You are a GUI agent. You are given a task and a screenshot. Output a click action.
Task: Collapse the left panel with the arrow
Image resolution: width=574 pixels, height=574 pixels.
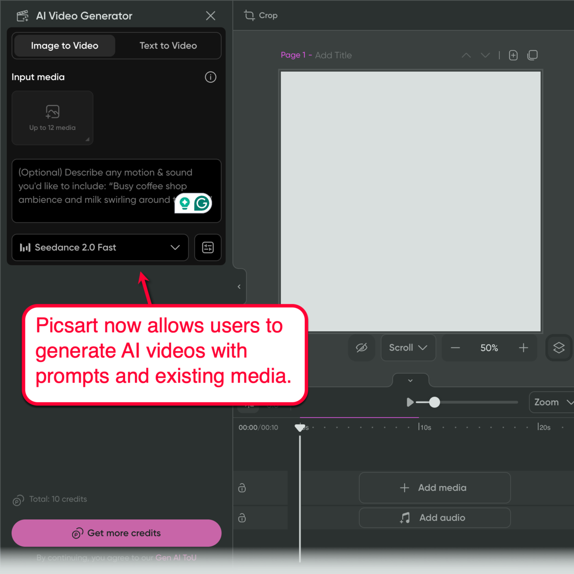[239, 287]
